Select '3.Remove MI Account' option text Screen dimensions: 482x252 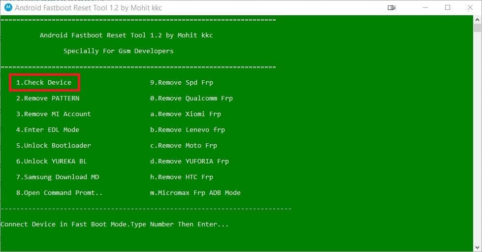point(54,114)
